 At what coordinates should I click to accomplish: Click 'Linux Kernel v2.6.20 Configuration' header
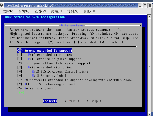pyautogui.click(x=34, y=17)
